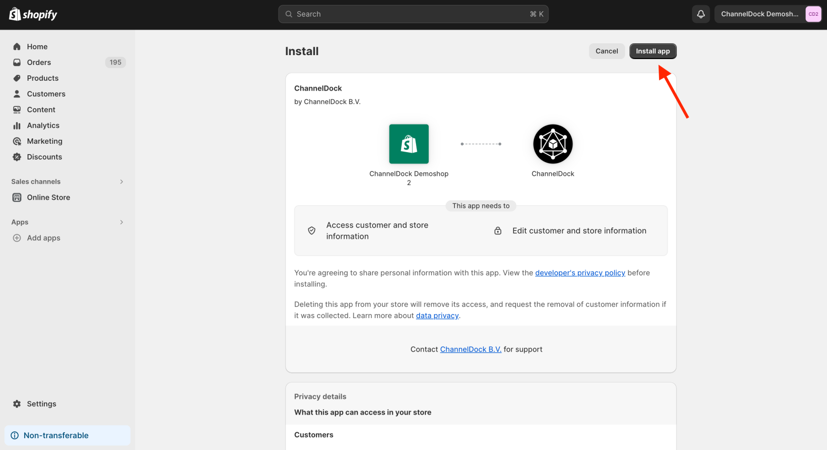Click the lock icon for edit permission
This screenshot has height=450, width=827.
[x=498, y=230]
